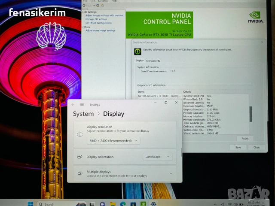Open the Help menu in NVIDIA Control Panel
Viewport: 275px width, 206px height.
[114, 1]
